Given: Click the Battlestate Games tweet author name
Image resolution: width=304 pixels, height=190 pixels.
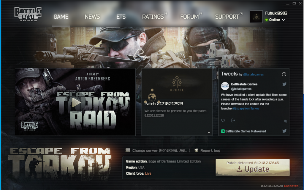Looking at the screenshot, I should (244, 84).
